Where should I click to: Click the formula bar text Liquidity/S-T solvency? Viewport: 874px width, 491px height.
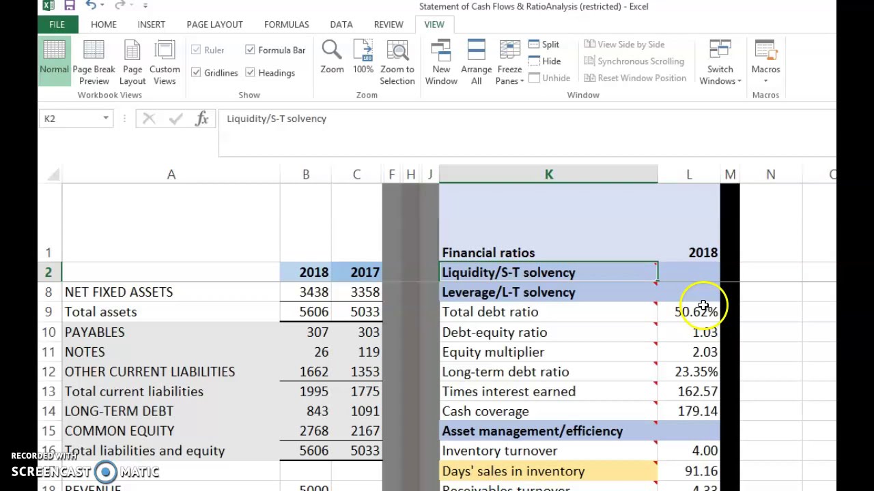(277, 119)
